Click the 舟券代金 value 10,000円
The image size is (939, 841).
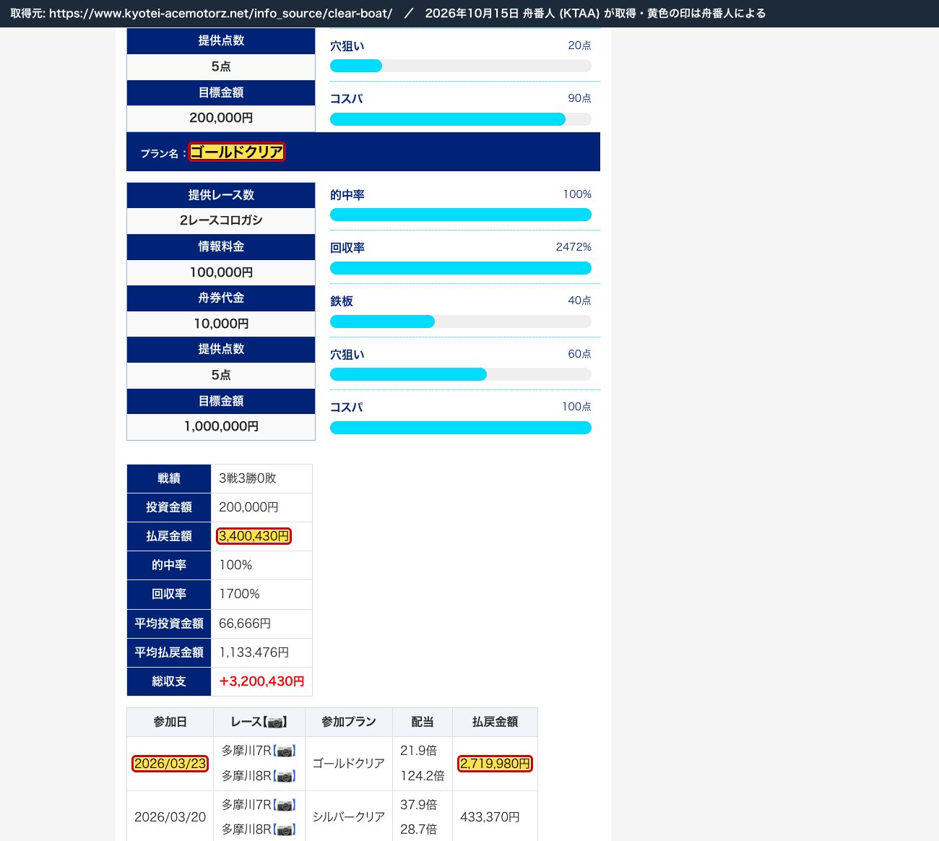(x=221, y=324)
